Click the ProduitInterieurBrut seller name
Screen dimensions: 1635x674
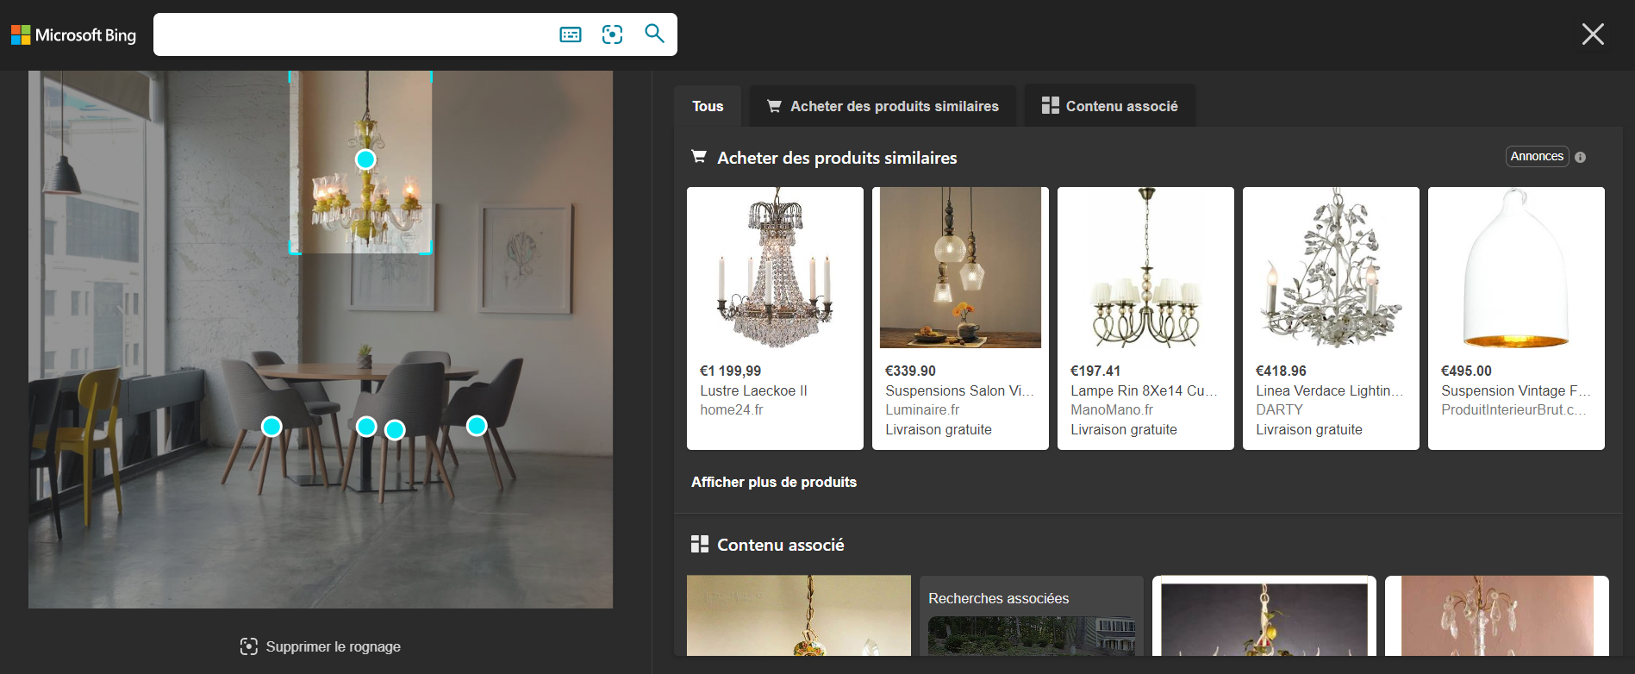pyautogui.click(x=1513, y=410)
